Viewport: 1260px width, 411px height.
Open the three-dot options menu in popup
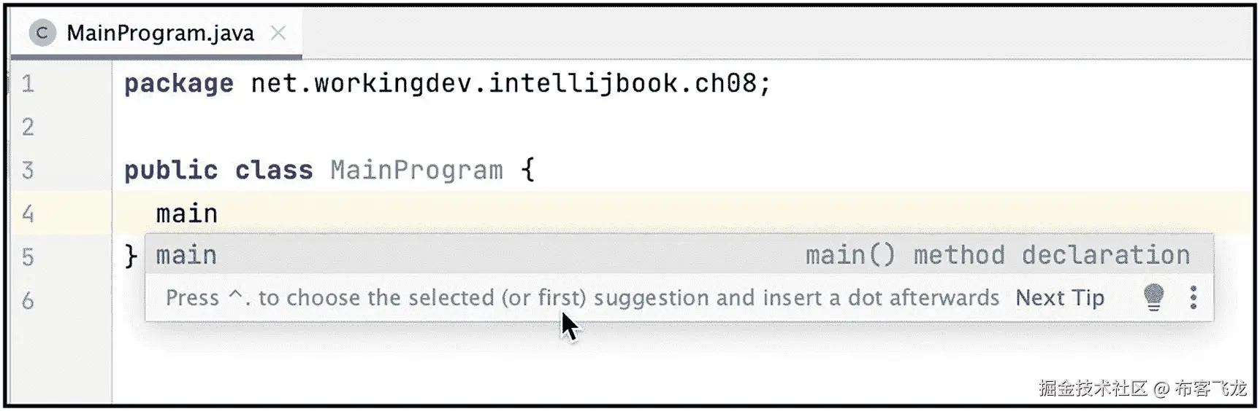[1194, 297]
